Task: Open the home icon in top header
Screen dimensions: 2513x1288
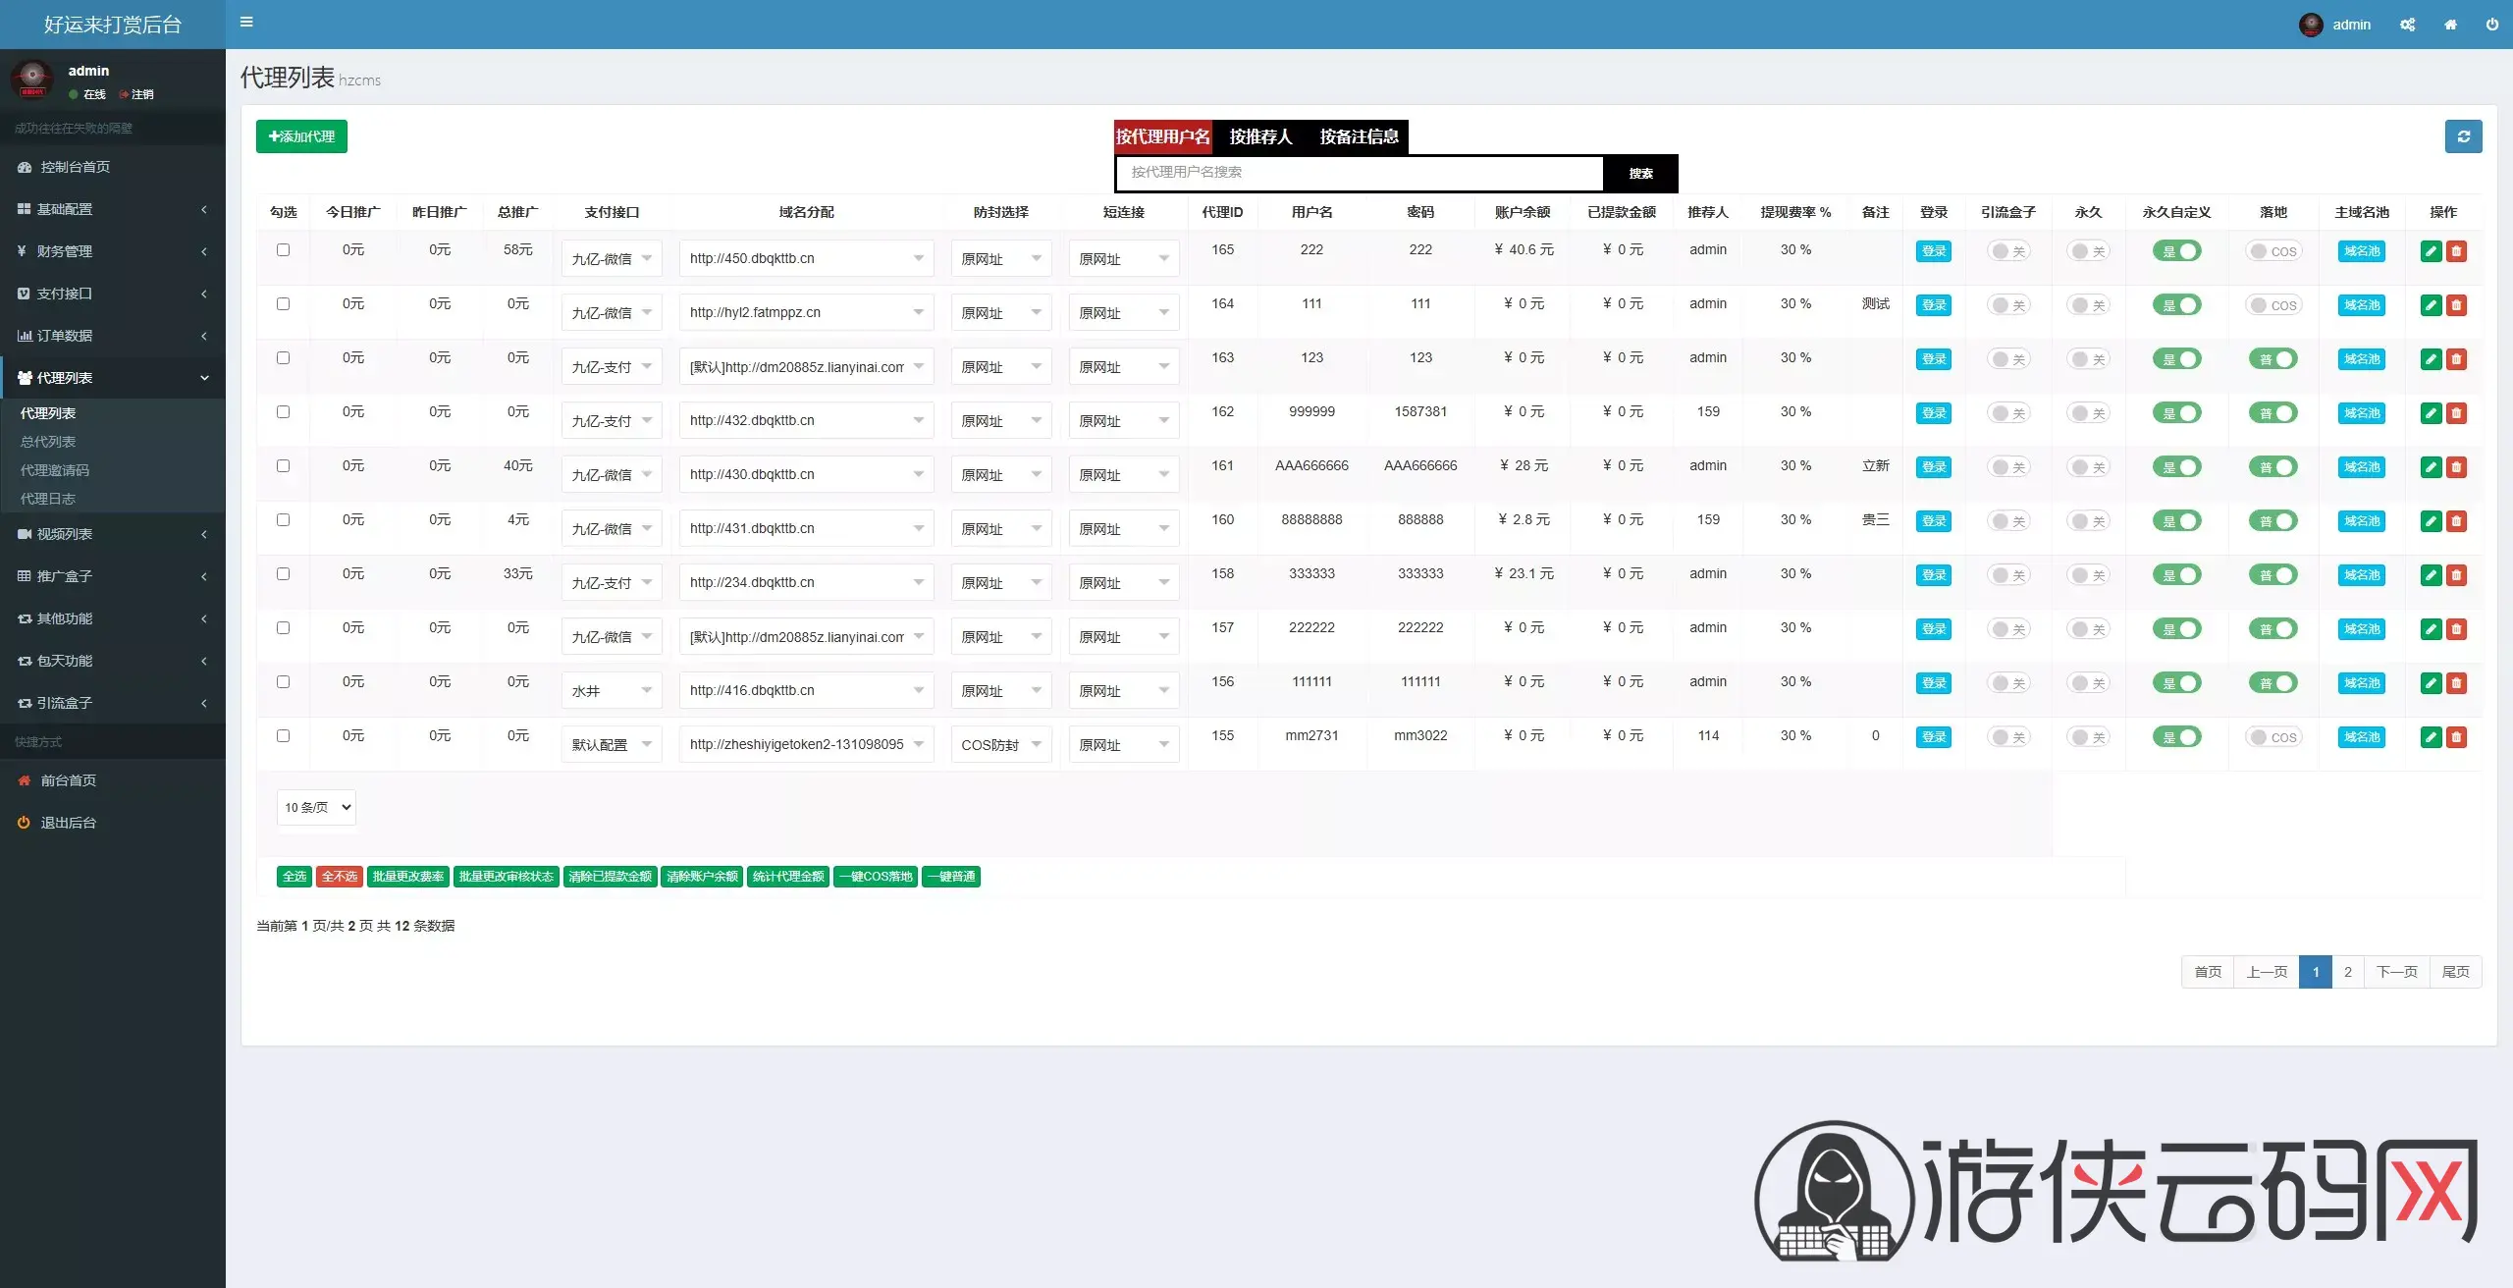Action: pos(2450,25)
